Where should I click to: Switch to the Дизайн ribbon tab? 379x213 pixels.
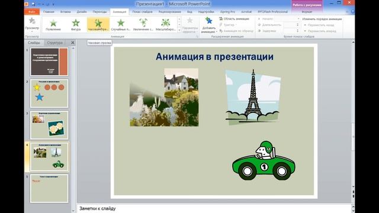coord(82,12)
